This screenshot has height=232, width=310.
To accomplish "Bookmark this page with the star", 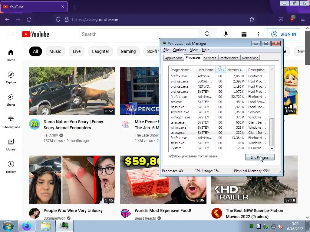I will click(x=252, y=20).
